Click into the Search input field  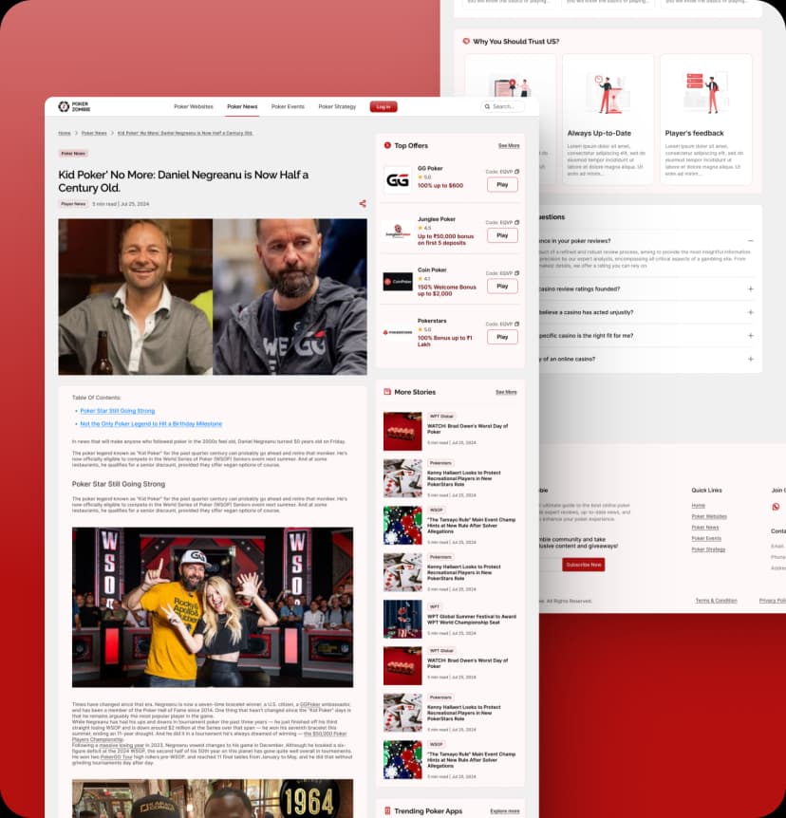point(502,106)
